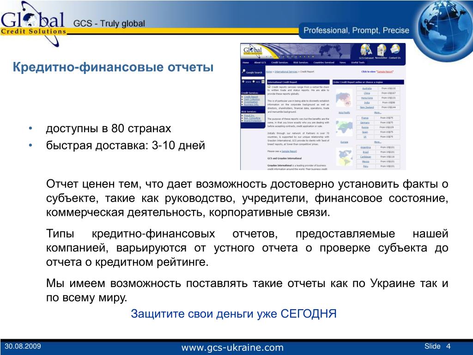Click the Americas map image
Screen dimensions: 473x355
pos(344,157)
